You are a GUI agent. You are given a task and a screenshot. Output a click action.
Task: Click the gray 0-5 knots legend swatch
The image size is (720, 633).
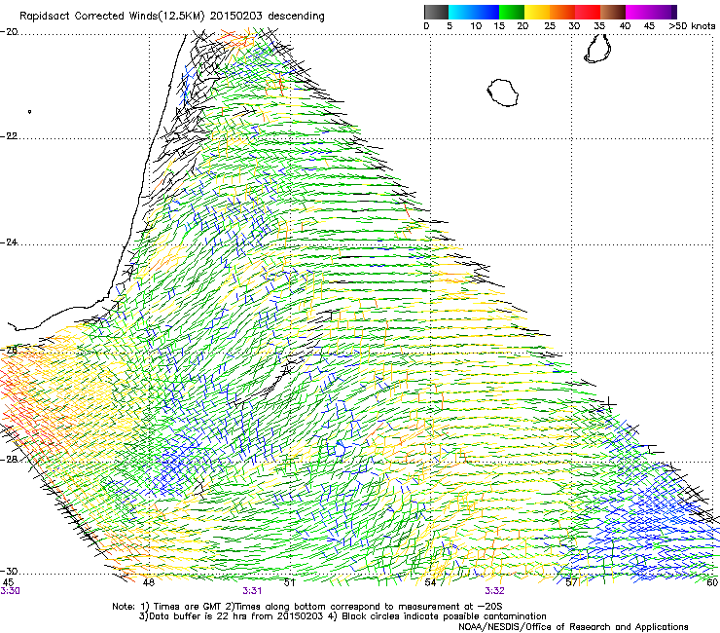pos(436,12)
